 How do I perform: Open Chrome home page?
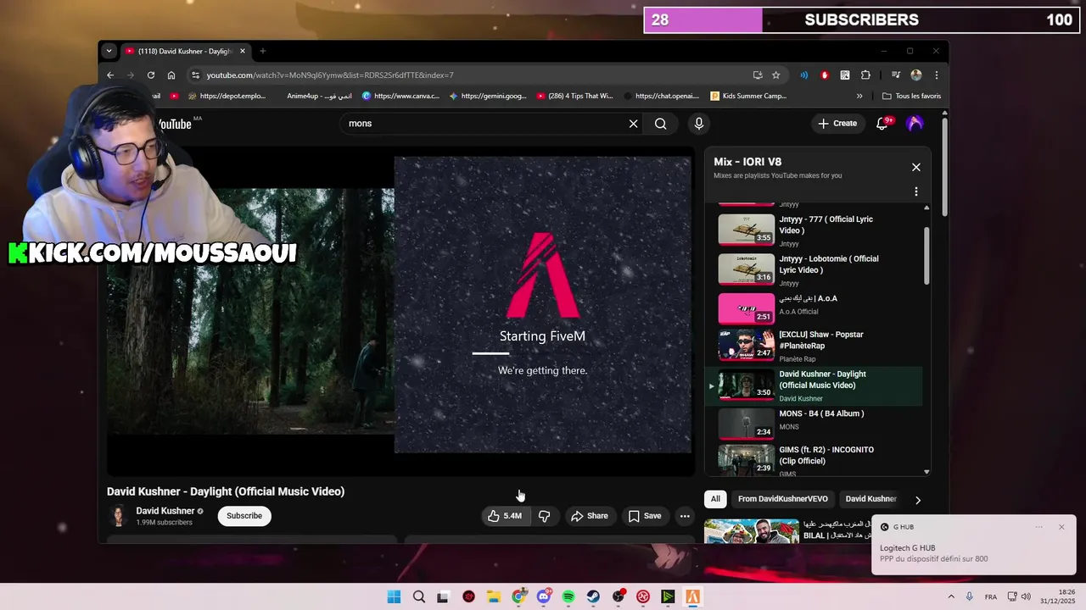click(x=171, y=75)
